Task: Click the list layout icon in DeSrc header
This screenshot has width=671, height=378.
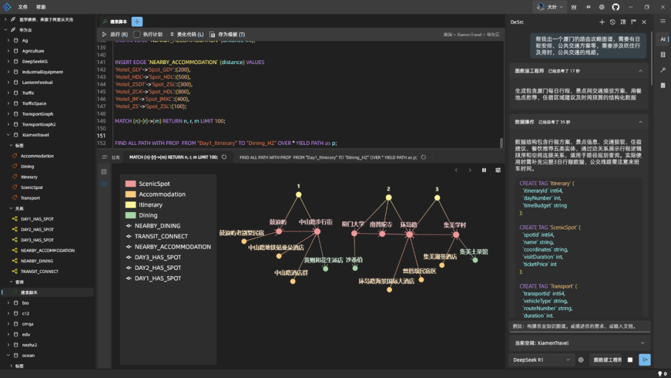Action: coord(623,22)
